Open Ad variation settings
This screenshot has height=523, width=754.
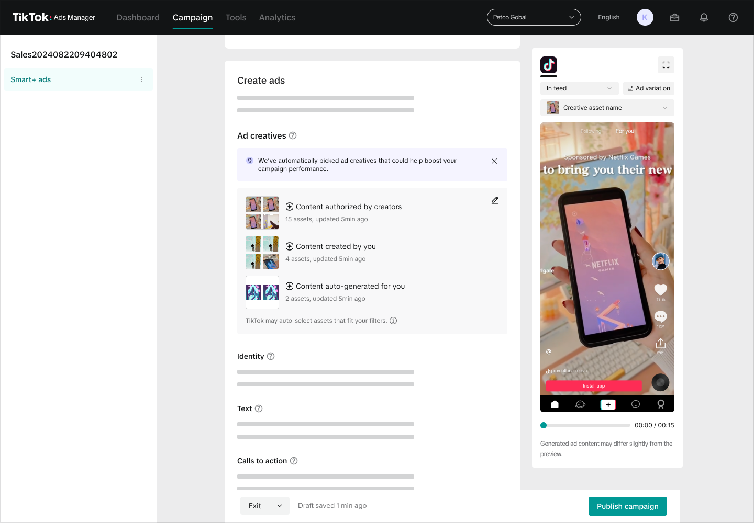coord(649,88)
